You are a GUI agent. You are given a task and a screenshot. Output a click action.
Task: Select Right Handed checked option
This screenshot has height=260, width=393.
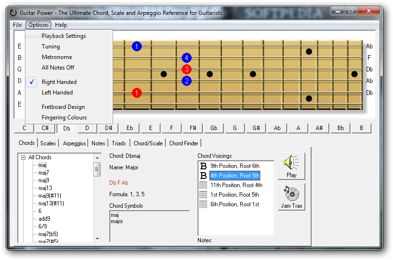pos(69,82)
